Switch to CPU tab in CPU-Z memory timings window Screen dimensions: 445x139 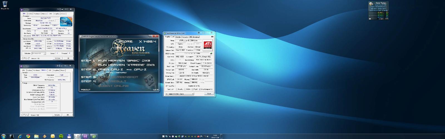pos(24,70)
